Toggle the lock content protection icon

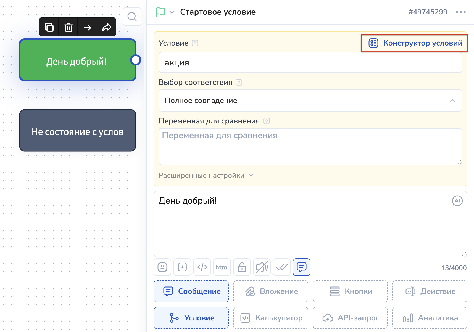click(242, 267)
